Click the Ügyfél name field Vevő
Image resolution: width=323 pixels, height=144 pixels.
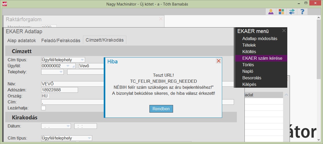click(91, 66)
